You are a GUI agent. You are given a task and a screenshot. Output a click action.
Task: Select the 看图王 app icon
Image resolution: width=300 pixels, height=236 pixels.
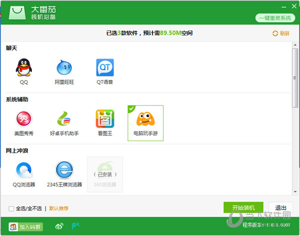pyautogui.click(x=105, y=119)
